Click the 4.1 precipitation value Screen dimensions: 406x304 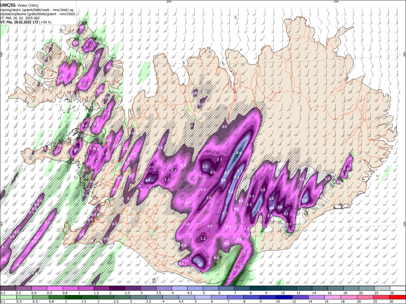(x=147, y=180)
